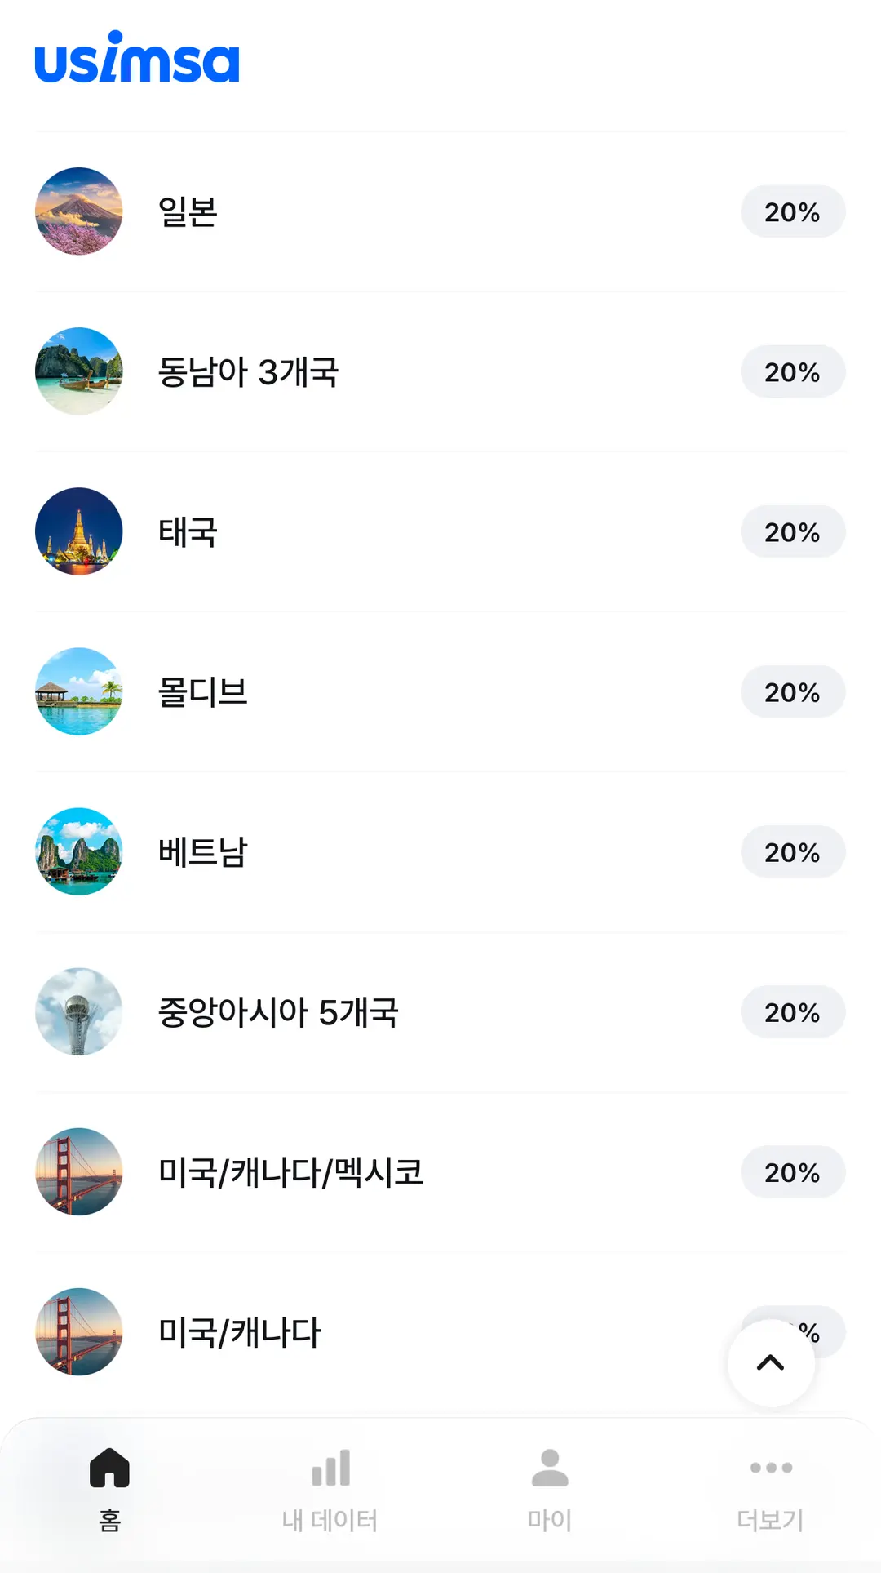Tap the 20% badge for 일본
This screenshot has height=1573, width=881.
793,211
